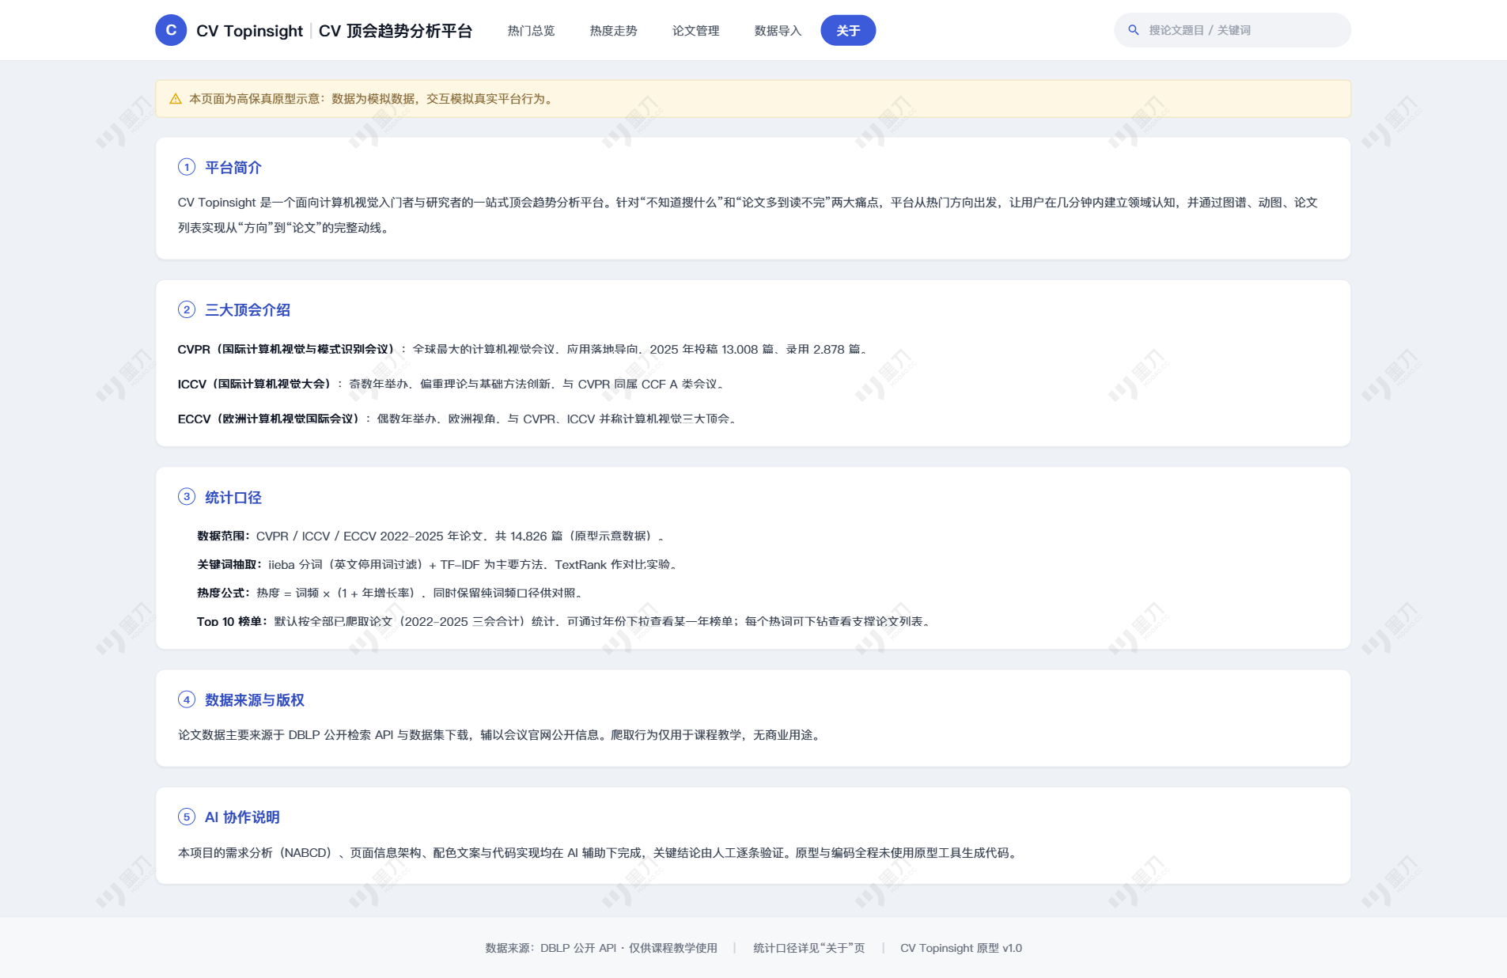Select the active 关于 tab
1507x978 pixels.
[x=848, y=30]
